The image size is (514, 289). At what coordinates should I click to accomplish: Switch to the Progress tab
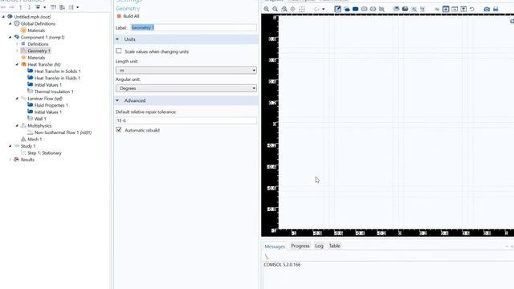(x=300, y=246)
